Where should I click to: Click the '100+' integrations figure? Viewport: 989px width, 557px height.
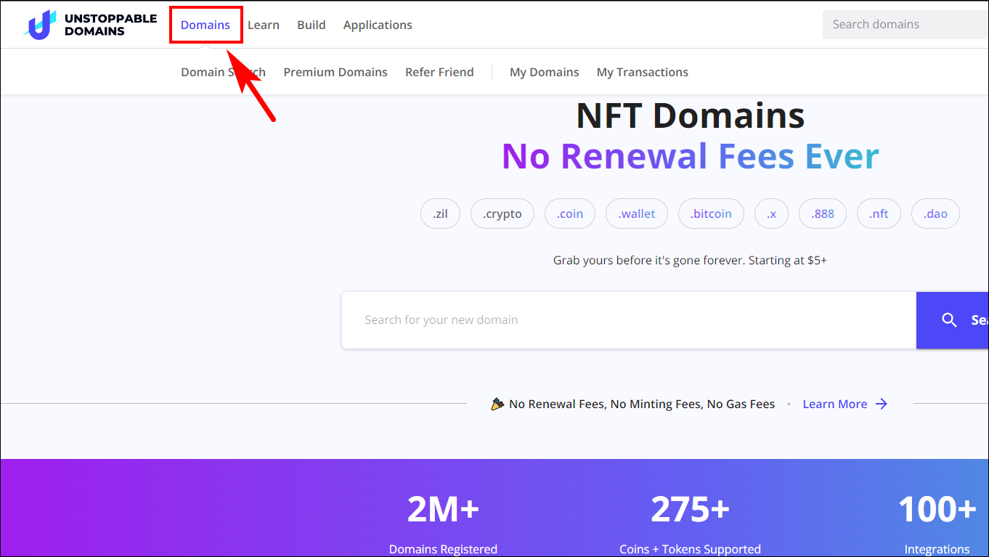[937, 509]
